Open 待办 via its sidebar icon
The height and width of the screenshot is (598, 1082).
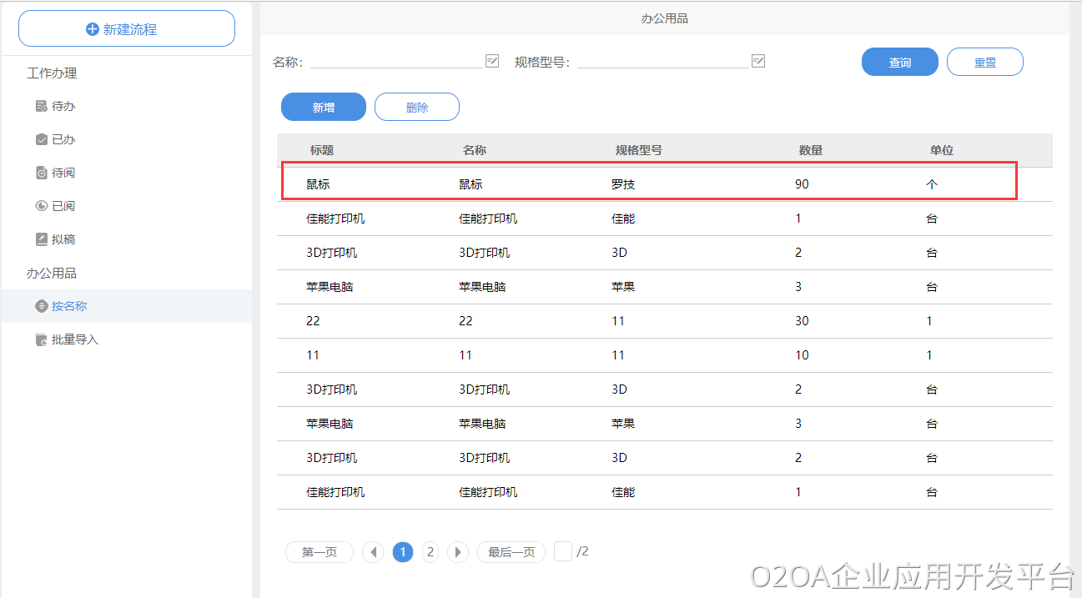pos(42,107)
